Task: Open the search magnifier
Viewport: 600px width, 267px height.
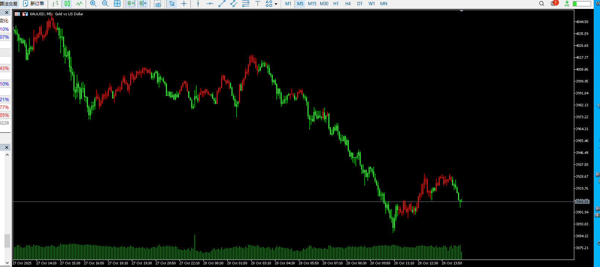Action: click(541, 4)
